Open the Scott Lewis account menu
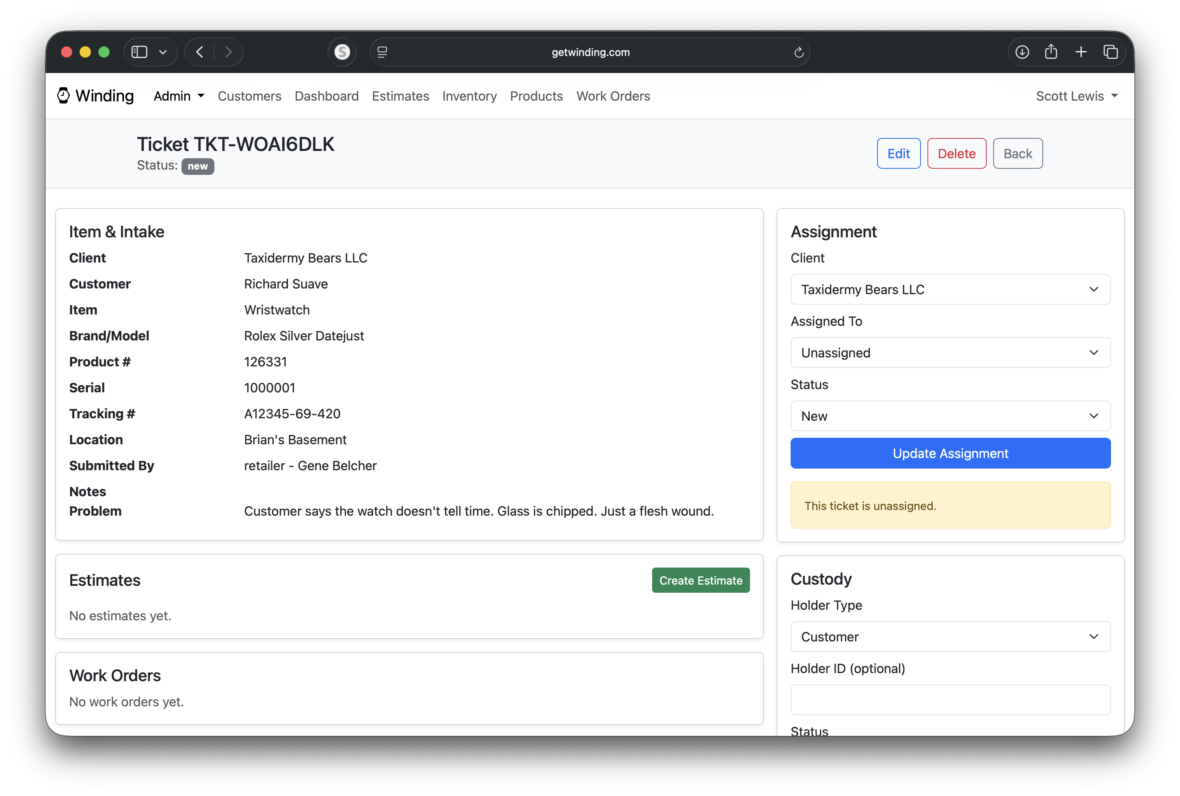 1076,96
